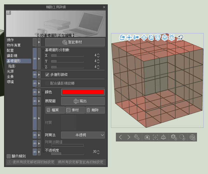Open the 阿爾法 半透明 dropdown
208x174 pixels.
[x=83, y=135]
